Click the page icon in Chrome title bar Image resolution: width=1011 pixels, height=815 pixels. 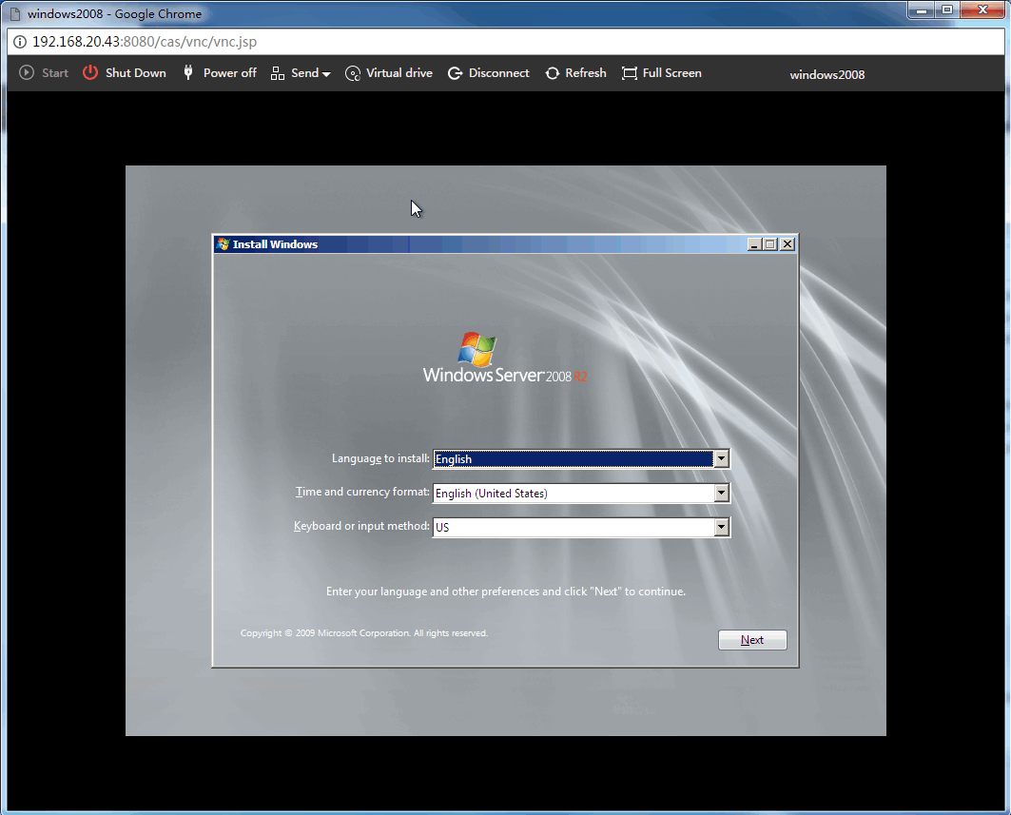[15, 14]
